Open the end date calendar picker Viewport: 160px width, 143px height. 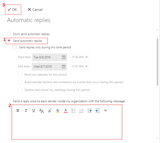point(64,67)
